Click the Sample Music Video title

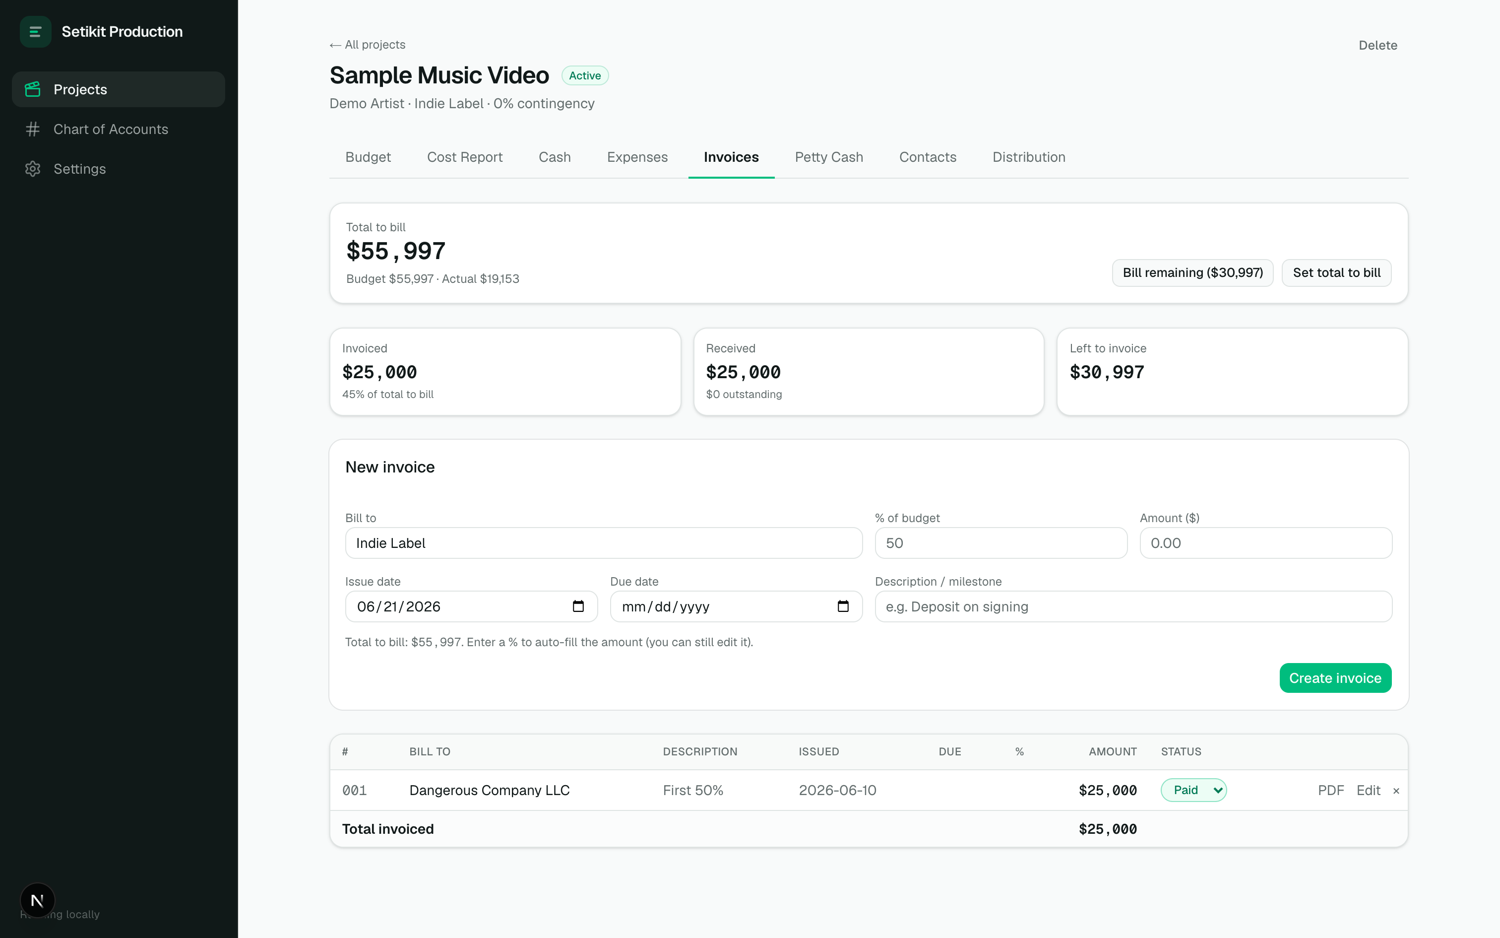click(x=439, y=75)
